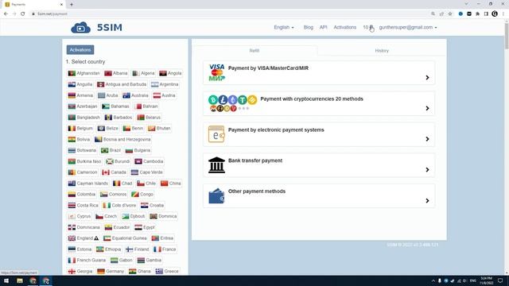Expand the cryptocurrencies payment arrow
Screen dimensions: 509x286
(x=427, y=108)
